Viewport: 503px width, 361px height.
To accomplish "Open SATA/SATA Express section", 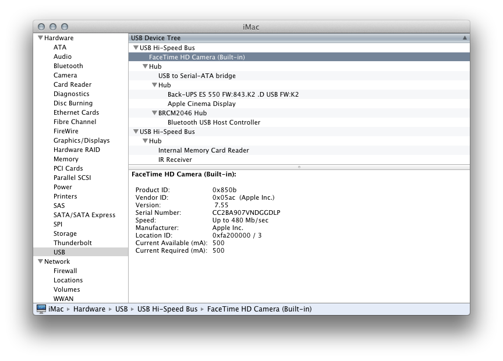I will 84,215.
